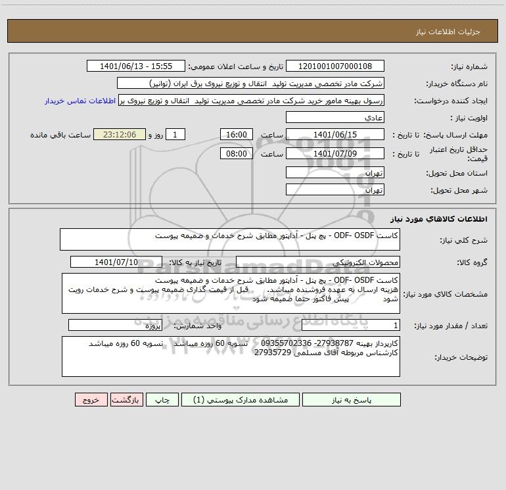Click the بازگشت back button
The width and height of the screenshot is (506, 490).
coord(126,399)
